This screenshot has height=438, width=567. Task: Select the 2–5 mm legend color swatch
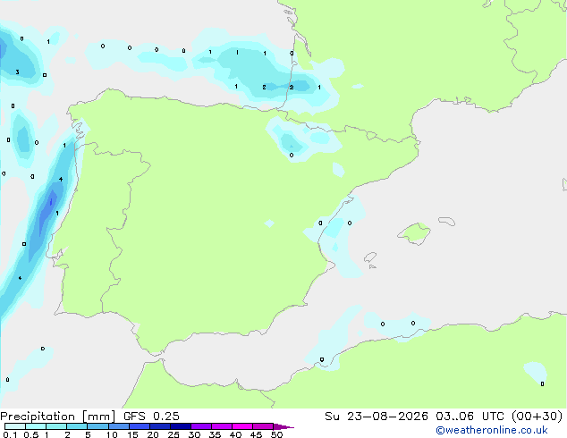pos(77,426)
